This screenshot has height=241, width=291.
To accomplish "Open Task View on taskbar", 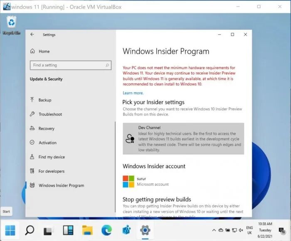I will point(49,230).
